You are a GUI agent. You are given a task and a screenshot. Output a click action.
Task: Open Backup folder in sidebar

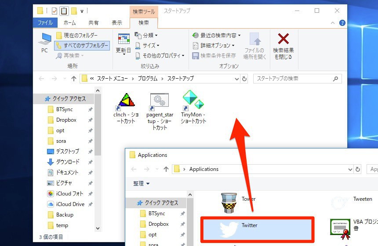[x=65, y=215]
